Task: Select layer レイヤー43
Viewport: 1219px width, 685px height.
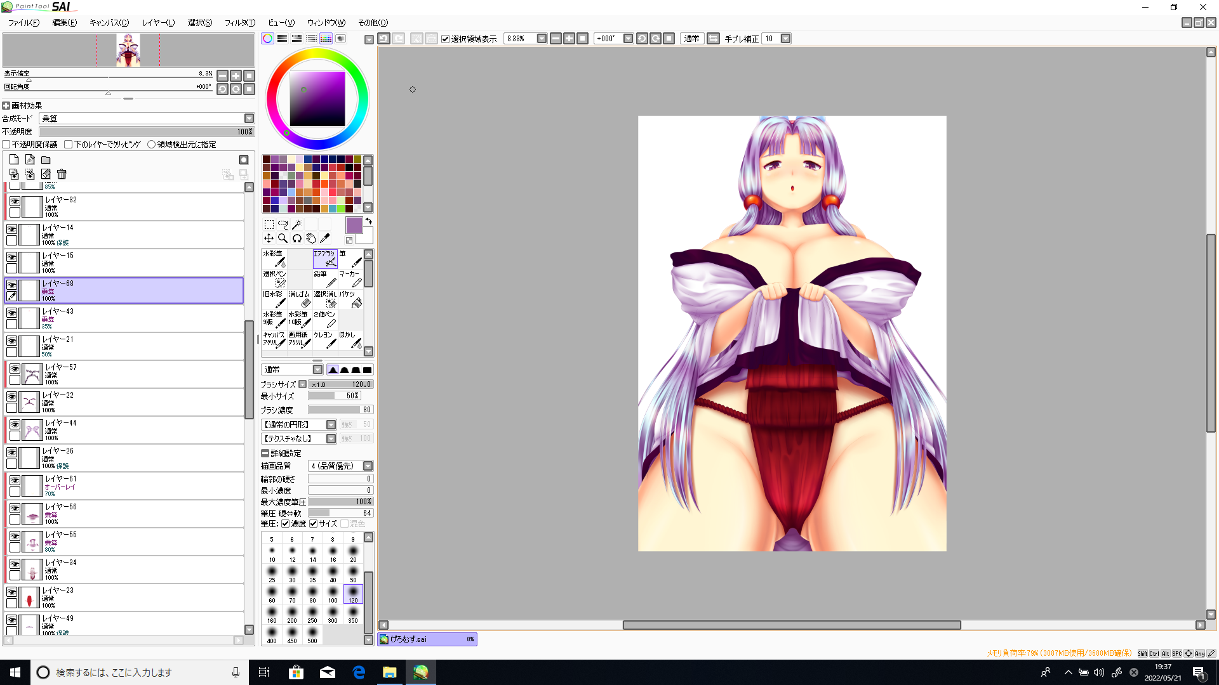Action: [x=124, y=318]
